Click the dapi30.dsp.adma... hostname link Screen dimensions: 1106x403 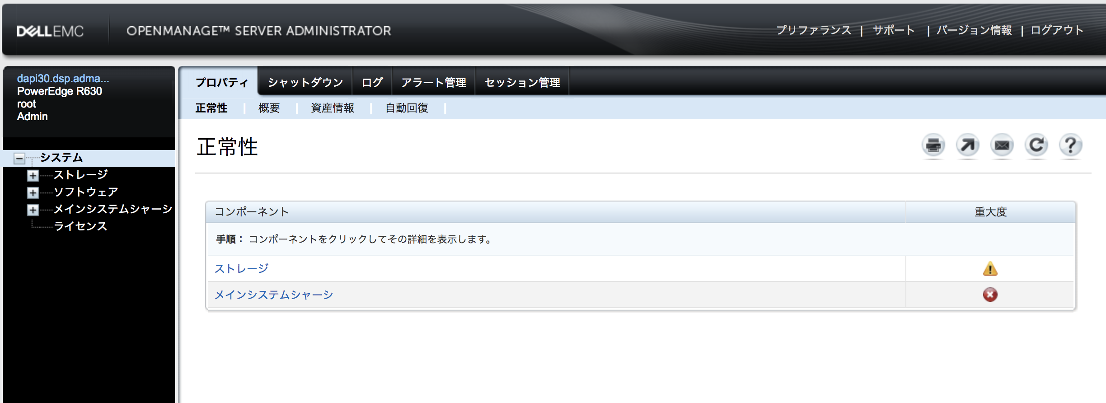tap(63, 78)
